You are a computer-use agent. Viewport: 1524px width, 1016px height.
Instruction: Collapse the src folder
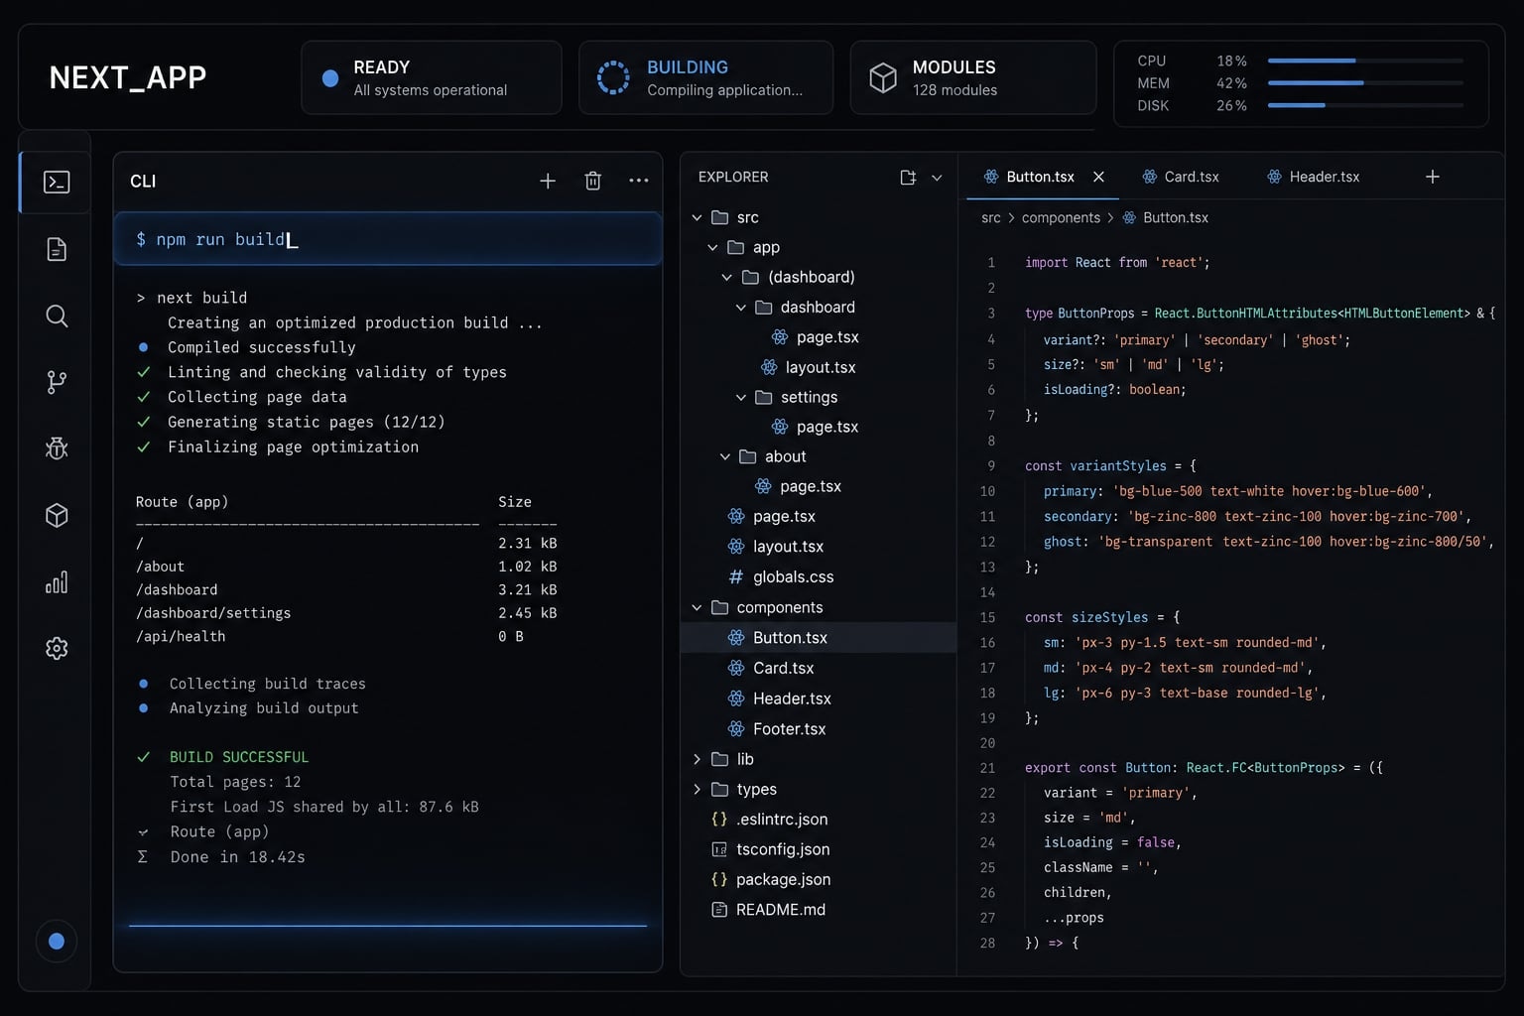(697, 217)
